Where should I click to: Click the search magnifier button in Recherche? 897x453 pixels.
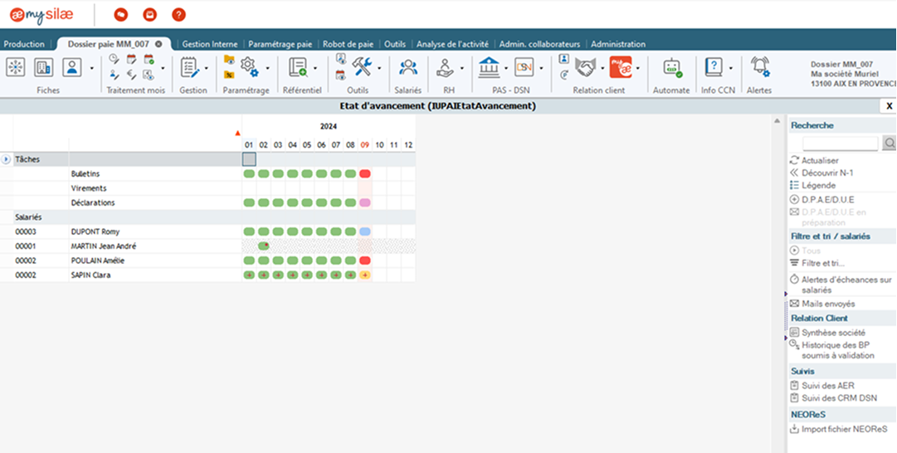(x=889, y=144)
